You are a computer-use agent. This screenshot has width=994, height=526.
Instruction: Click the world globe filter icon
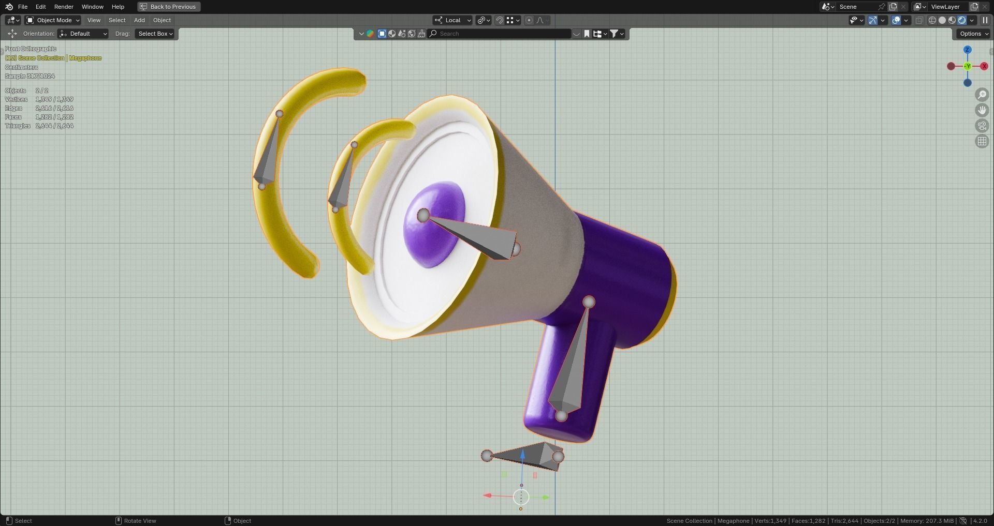pyautogui.click(x=412, y=34)
